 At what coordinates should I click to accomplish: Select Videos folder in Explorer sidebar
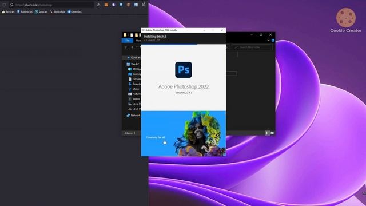[134, 99]
